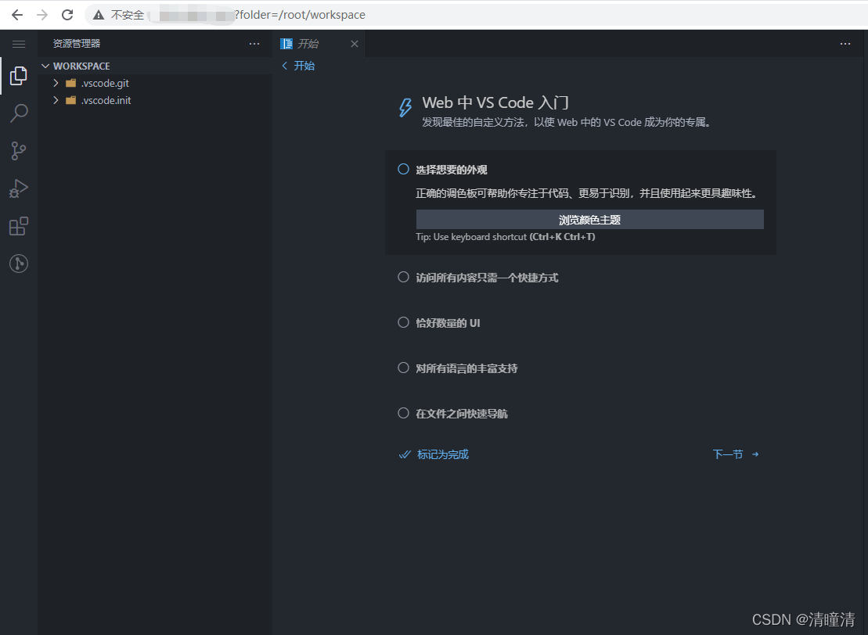This screenshot has height=635, width=868.
Task: Open the Git graph sidebar icon
Action: [19, 264]
